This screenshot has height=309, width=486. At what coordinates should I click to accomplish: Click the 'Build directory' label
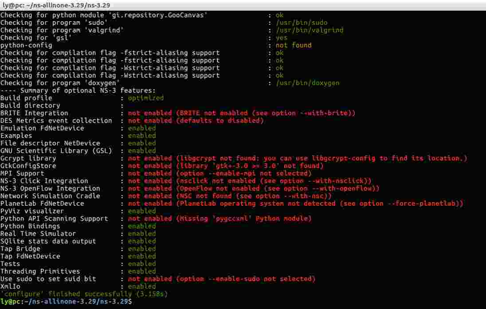[30, 106]
